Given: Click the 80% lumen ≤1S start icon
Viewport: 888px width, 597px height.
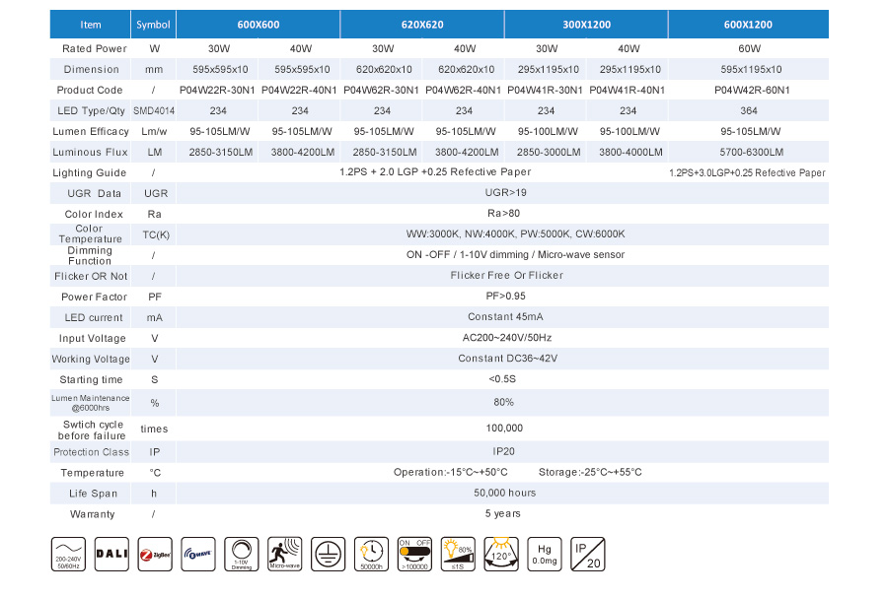Looking at the screenshot, I should coord(458,555).
